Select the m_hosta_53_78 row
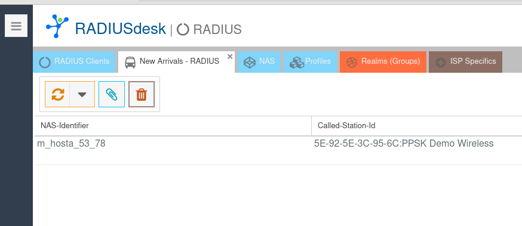The width and height of the screenshot is (522, 226). (x=278, y=150)
